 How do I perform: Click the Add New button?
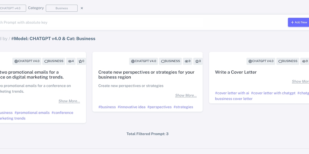(x=299, y=22)
